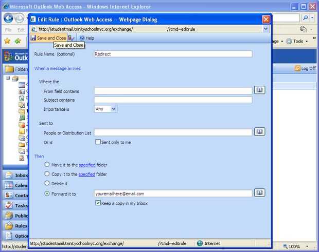This screenshot has height=252, width=319.
Task: Click the Internet zone globe in dialog status bar
Action: 200,243
